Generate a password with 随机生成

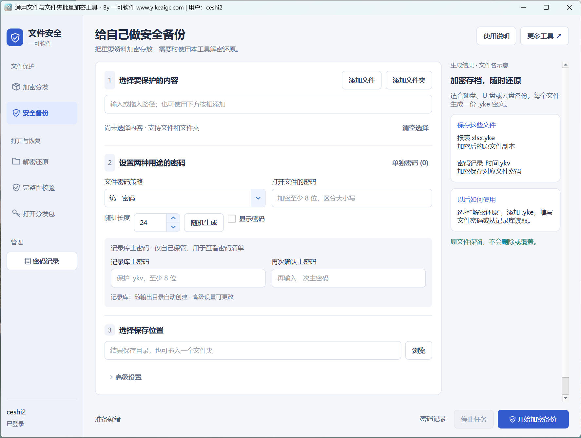tap(204, 223)
